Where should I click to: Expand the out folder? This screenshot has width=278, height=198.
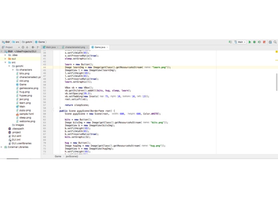coord(5,59)
